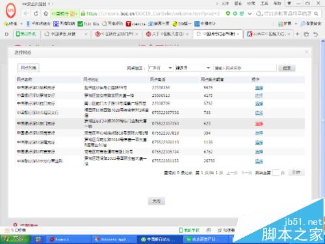Open the 帮助 menu

pos(278,3)
